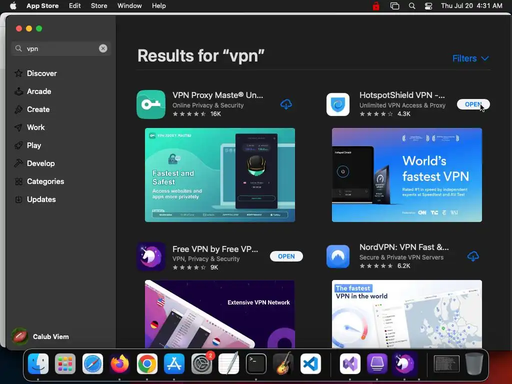Image resolution: width=512 pixels, height=384 pixels.
Task: Open Launchpad from the dock
Action: pyautogui.click(x=65, y=364)
